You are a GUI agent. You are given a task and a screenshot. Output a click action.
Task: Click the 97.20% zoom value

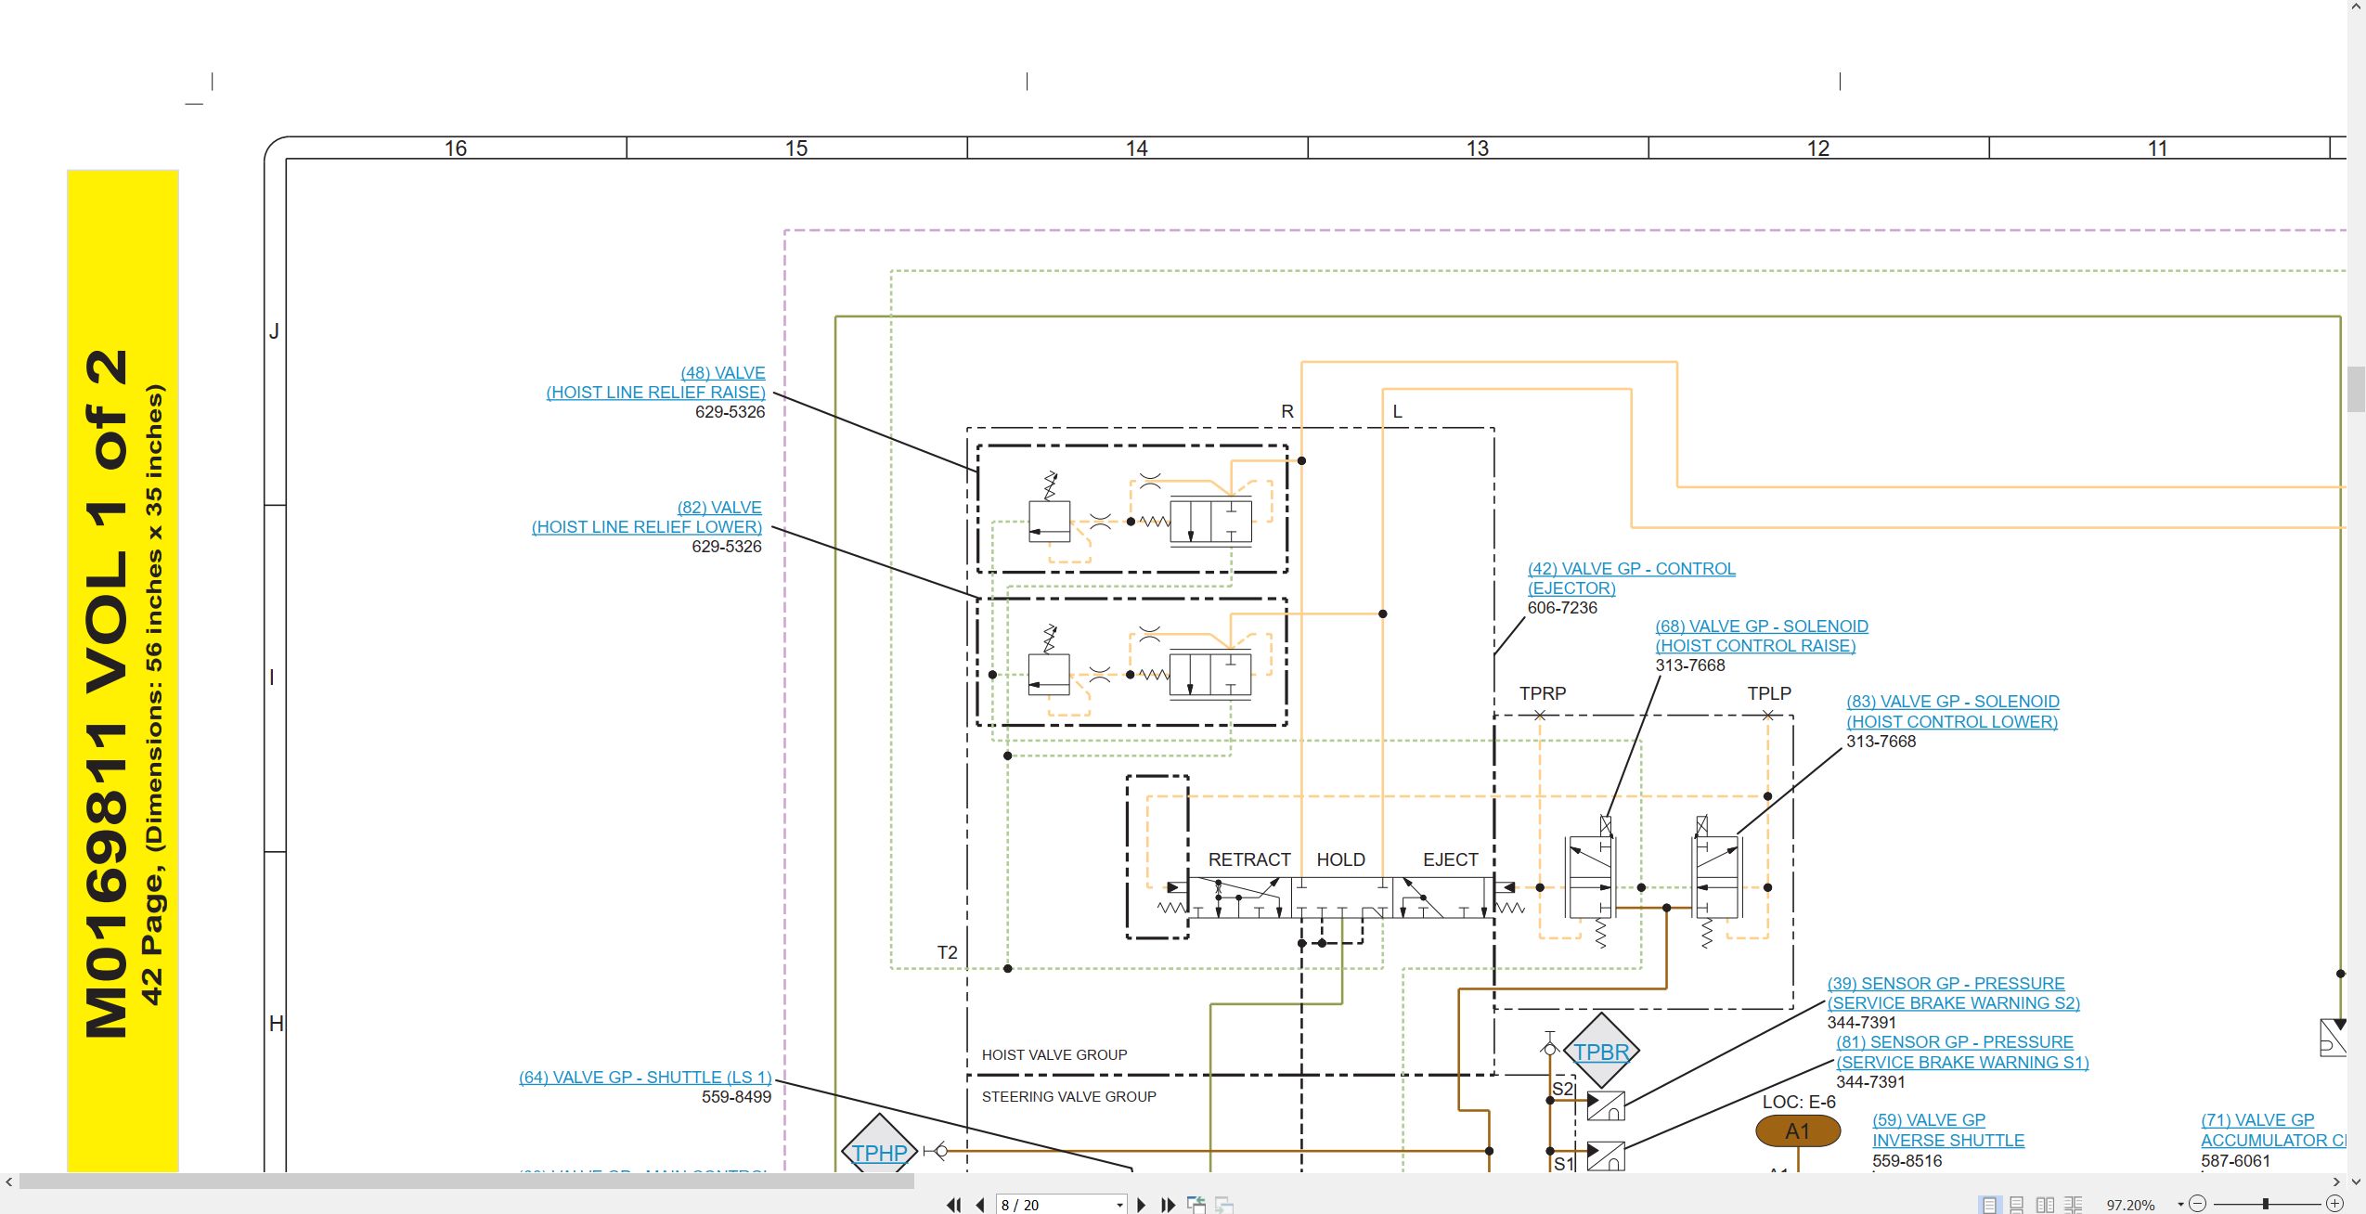[2130, 1205]
